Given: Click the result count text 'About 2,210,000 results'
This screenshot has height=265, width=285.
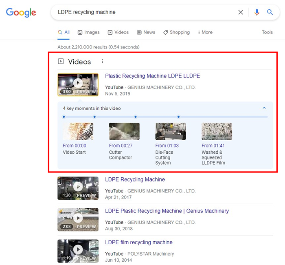Looking at the screenshot, I should [x=82, y=47].
